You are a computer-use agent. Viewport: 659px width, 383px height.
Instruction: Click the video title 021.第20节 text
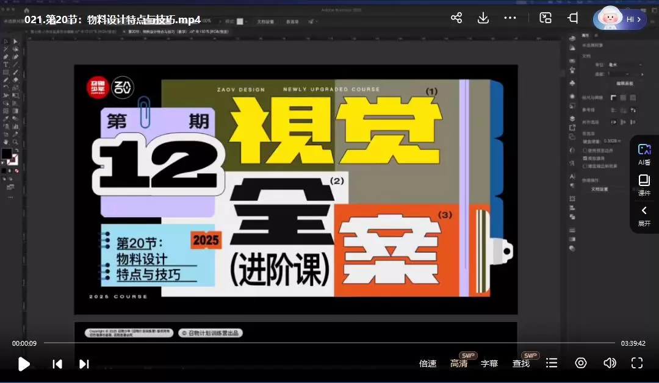click(112, 20)
